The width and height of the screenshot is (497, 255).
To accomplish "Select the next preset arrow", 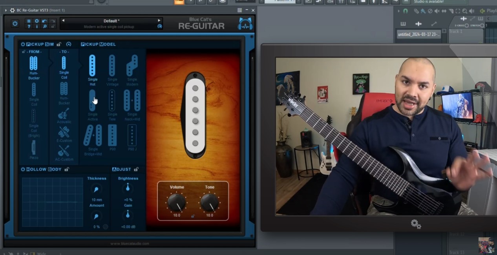I will point(159,20).
